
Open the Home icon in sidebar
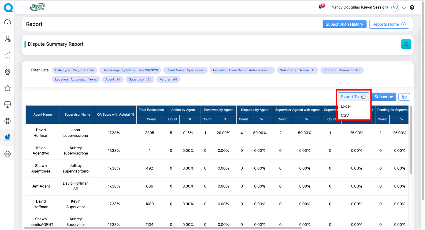(x=8, y=22)
